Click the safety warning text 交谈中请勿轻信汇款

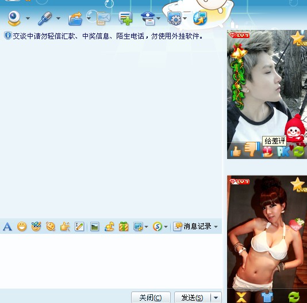coord(44,36)
